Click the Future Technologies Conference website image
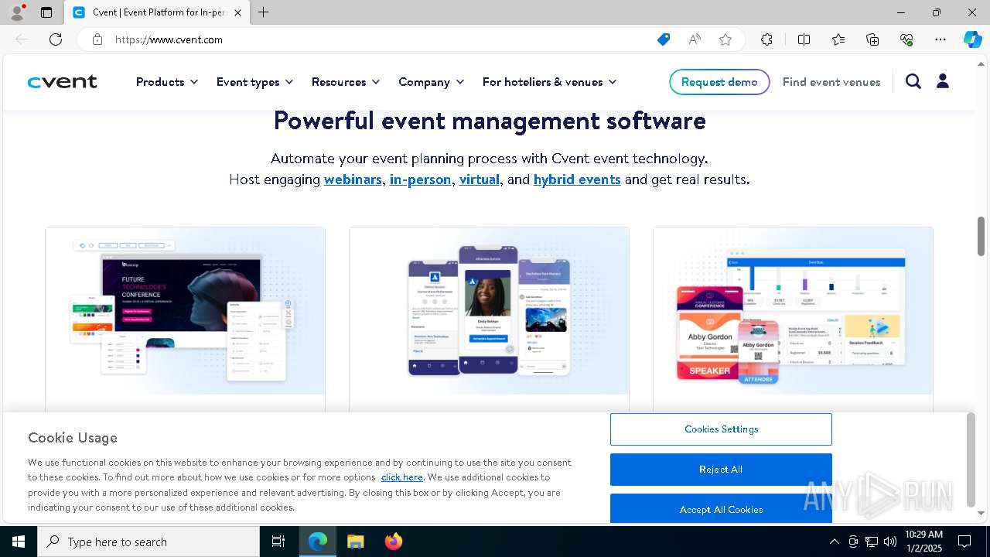Screen dimensions: 990x557 click(185, 311)
